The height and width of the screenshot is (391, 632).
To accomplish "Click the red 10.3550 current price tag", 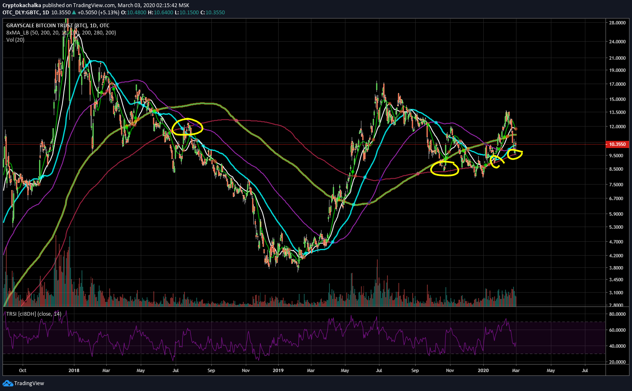I will pyautogui.click(x=617, y=144).
